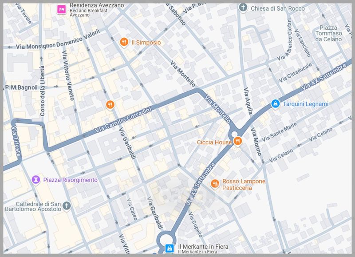This screenshot has width=355, height=257.
Task: Select the Via Vittorio Veneto street label
Action: 68,75
